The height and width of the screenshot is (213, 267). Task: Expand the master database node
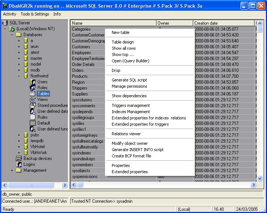(x=19, y=58)
